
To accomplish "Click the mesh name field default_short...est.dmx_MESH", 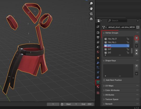I will tap(122, 27).
